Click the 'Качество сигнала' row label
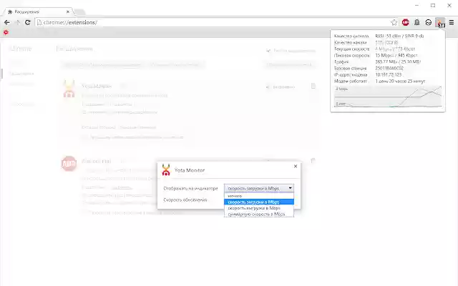Viewport: 458px width, 286px height. (351, 36)
